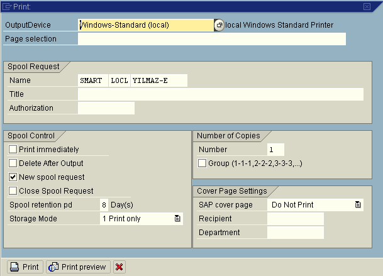
Task: Click the red X cancel icon
Action: pos(119,267)
